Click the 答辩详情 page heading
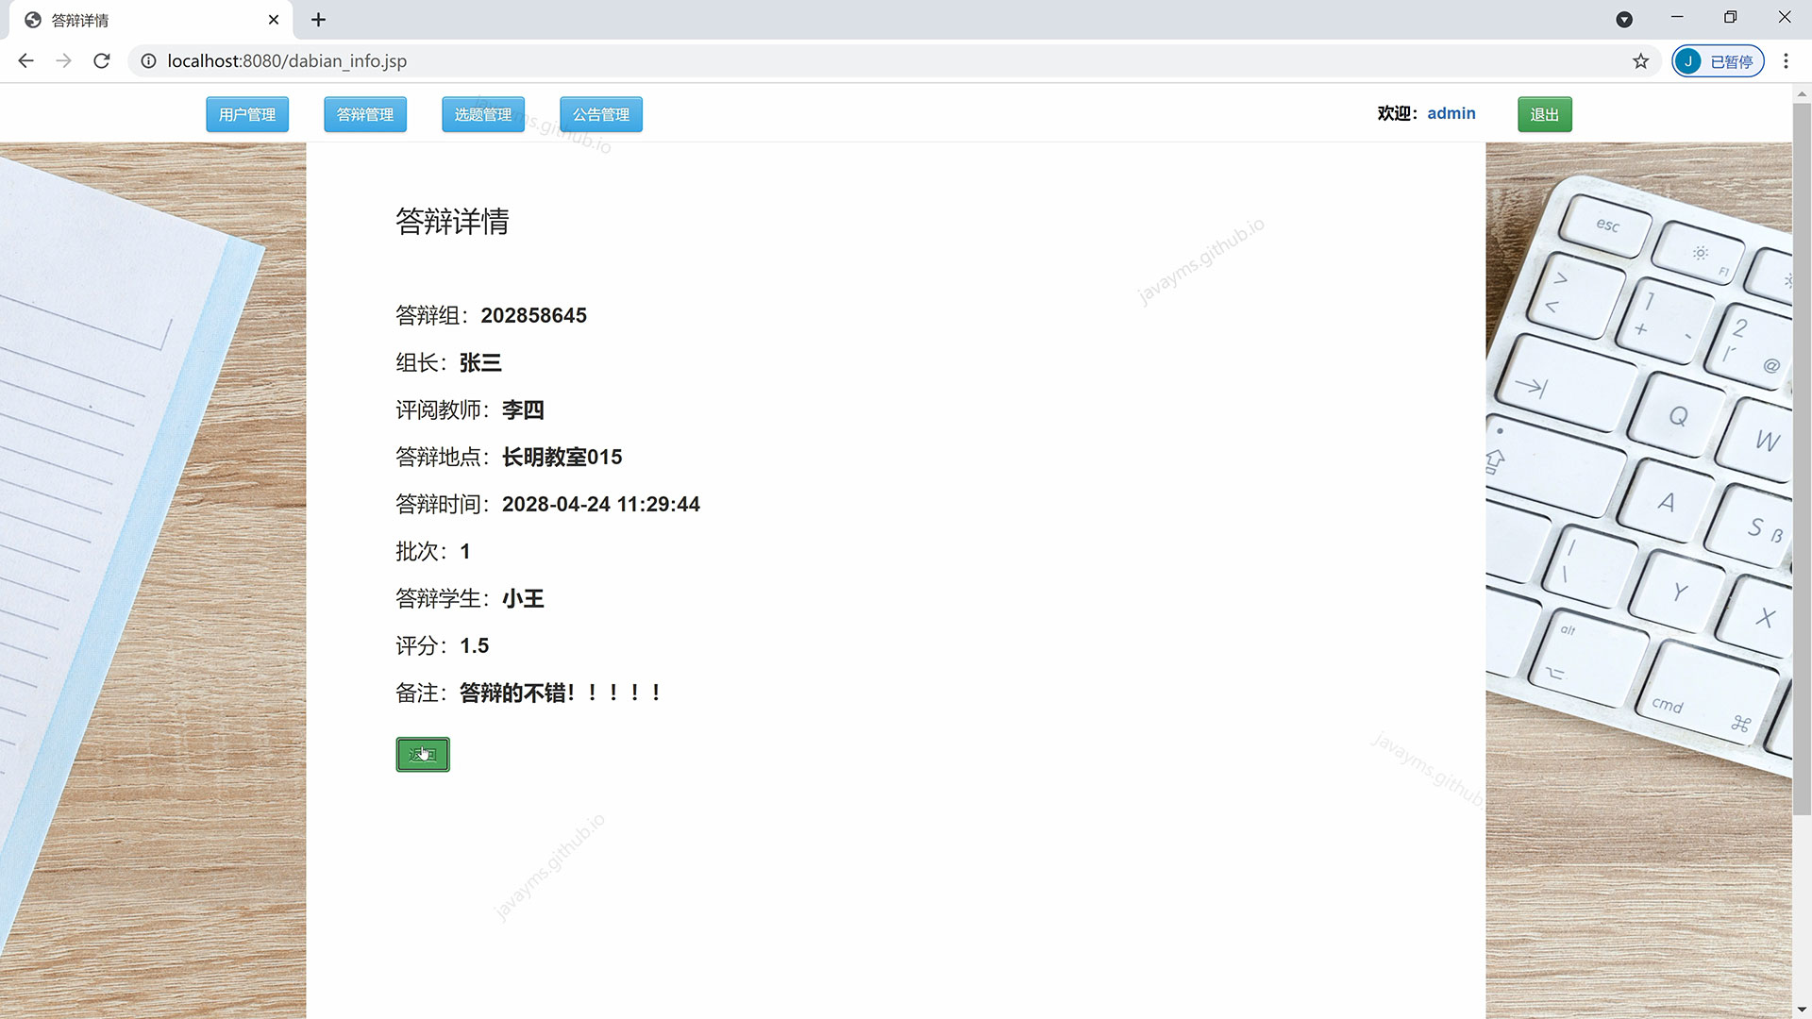Viewport: 1812px width, 1019px height. 452,221
